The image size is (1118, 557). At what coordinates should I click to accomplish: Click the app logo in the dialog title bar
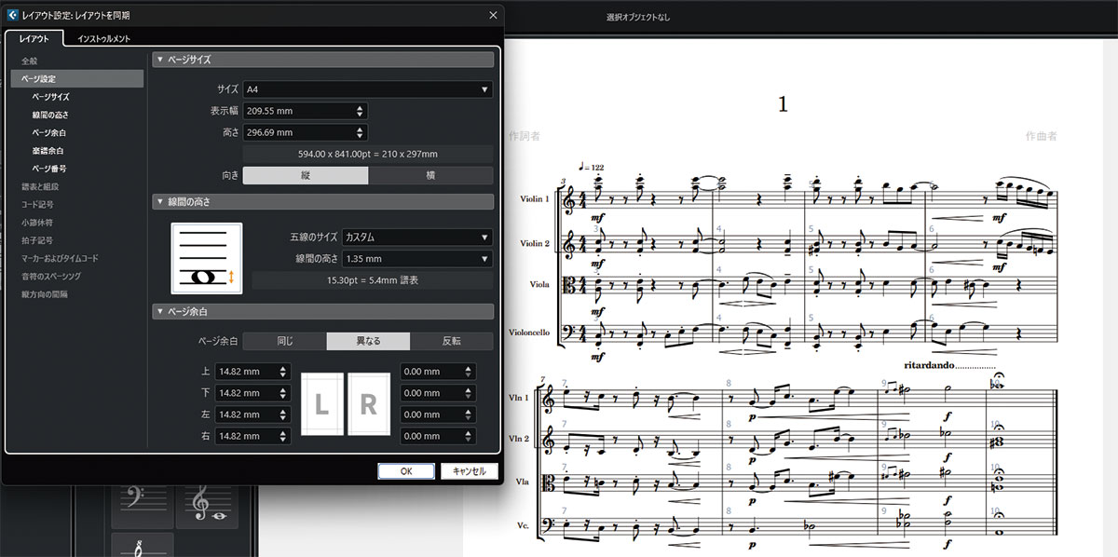tap(12, 15)
